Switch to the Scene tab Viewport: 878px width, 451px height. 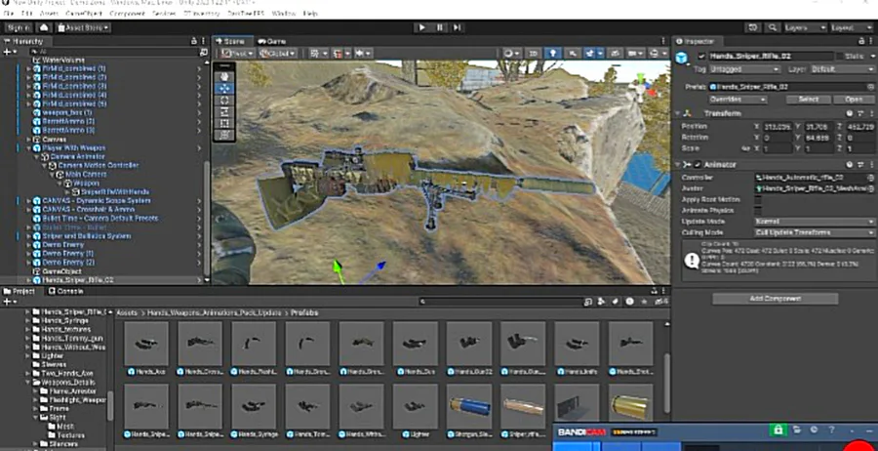click(233, 41)
